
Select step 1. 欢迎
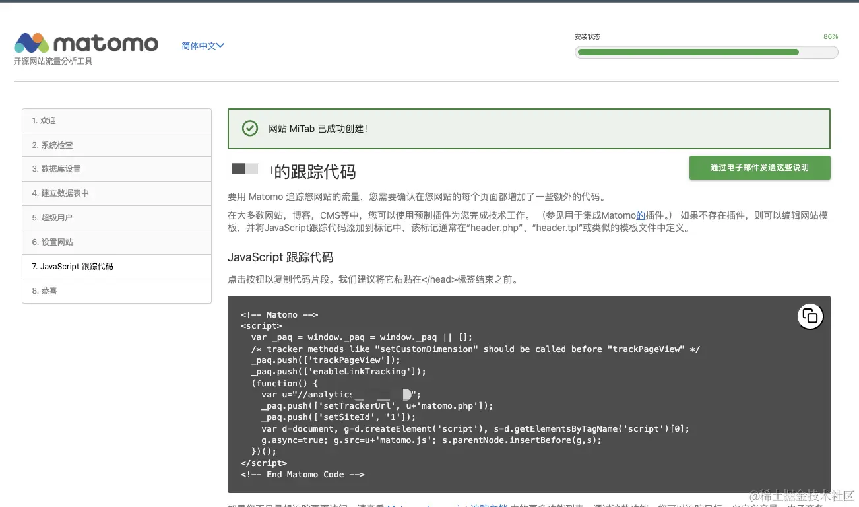(117, 121)
